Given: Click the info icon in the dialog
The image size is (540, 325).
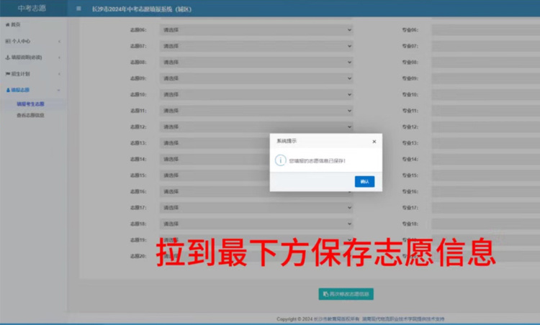Looking at the screenshot, I should point(281,161).
